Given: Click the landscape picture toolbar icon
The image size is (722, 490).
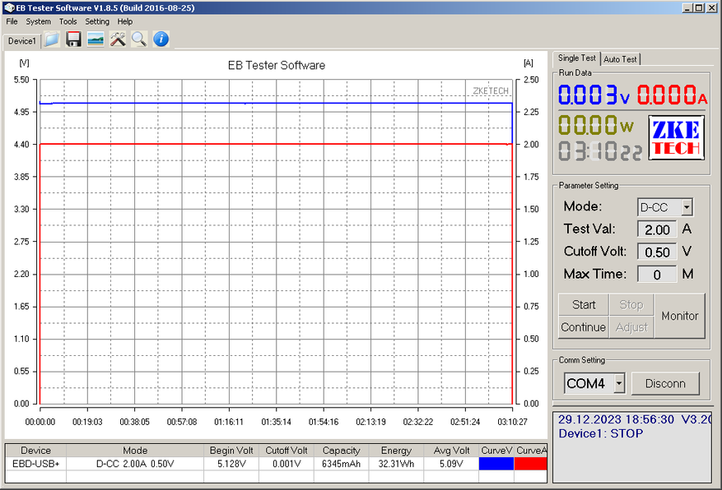Looking at the screenshot, I should click(95, 39).
